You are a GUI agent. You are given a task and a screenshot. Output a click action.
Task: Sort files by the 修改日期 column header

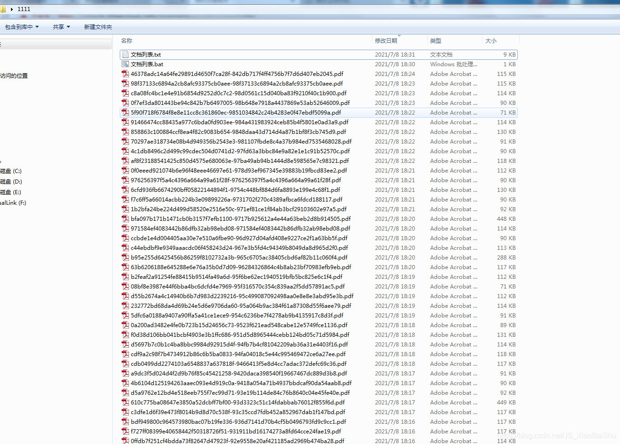pyautogui.click(x=386, y=40)
